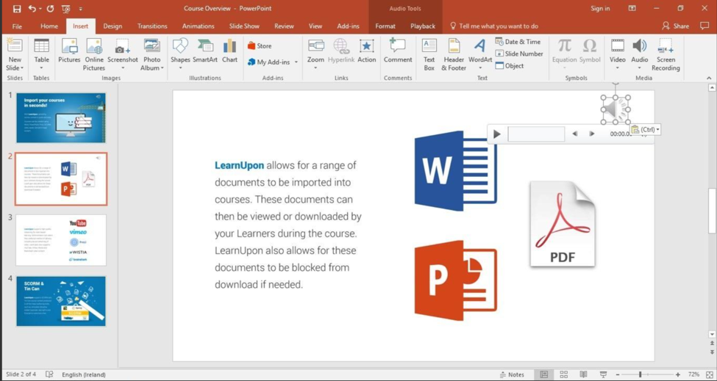Open spell check status icon

[x=49, y=374]
